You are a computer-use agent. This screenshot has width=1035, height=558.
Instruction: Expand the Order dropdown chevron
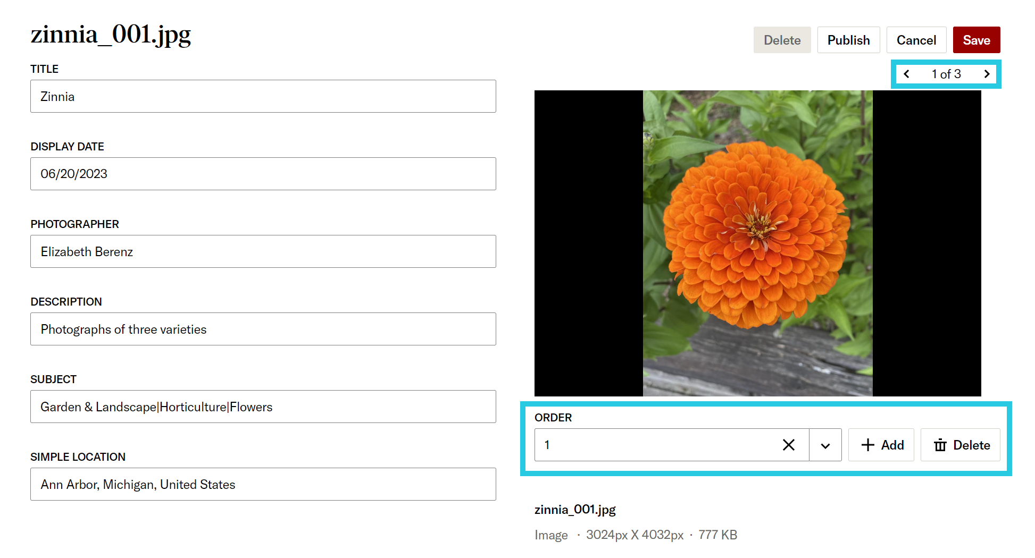pos(825,445)
